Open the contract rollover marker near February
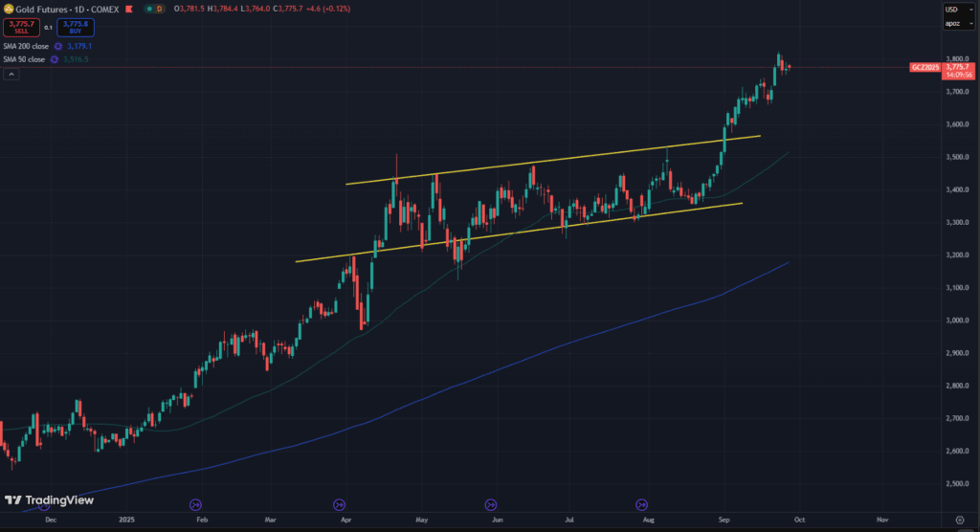This screenshot has width=980, height=532. click(195, 504)
